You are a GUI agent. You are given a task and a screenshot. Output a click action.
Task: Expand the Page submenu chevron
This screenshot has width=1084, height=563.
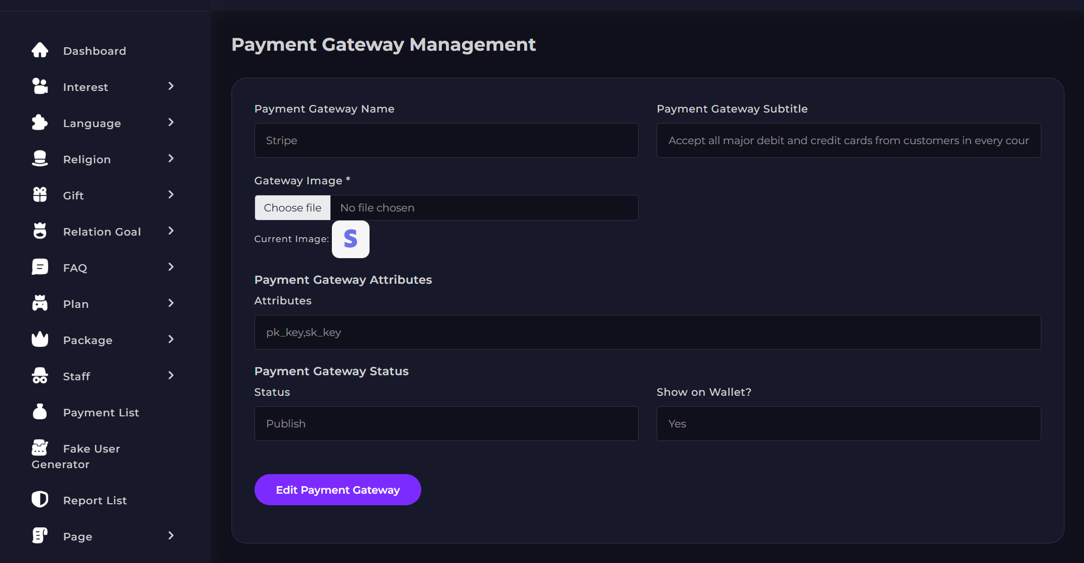171,536
